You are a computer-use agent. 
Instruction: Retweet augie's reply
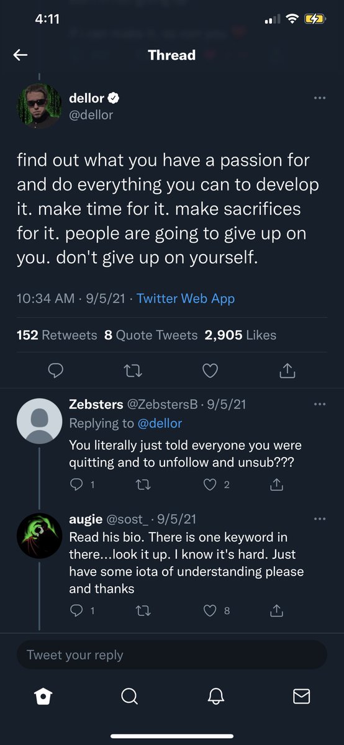[142, 610]
